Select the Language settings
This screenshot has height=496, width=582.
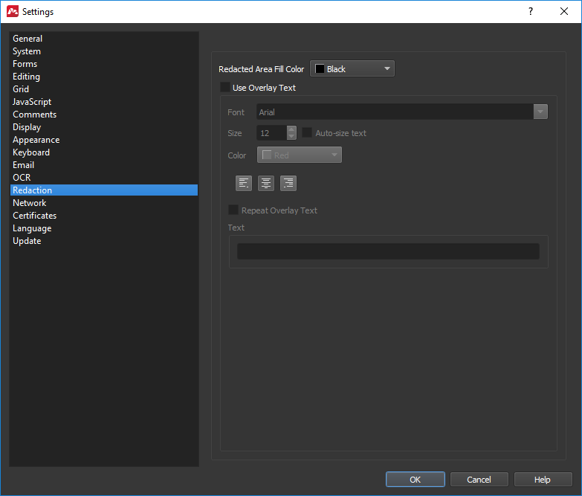tap(104, 228)
